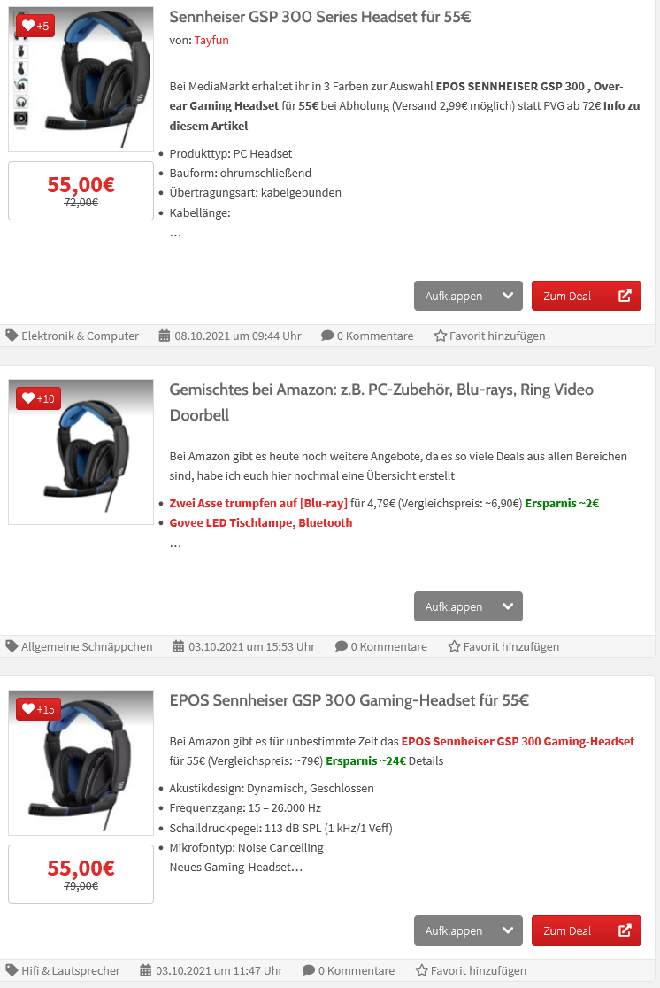Toggle Favorit hinzufügen on Amazon Gemischtes deal
The image size is (660, 988).
tap(454, 647)
